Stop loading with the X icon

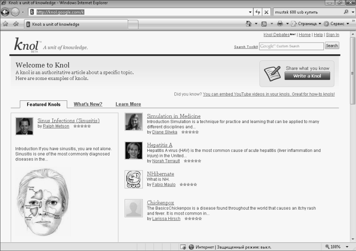coord(266,12)
